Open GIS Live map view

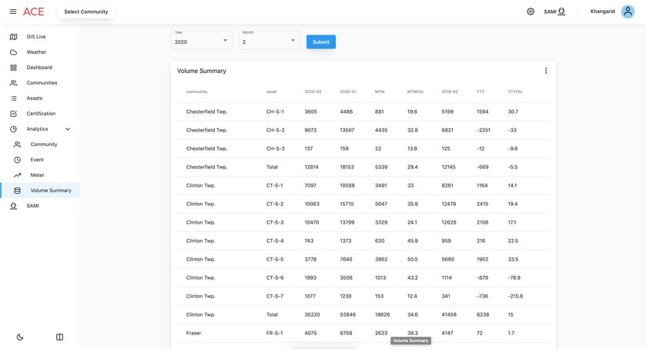tap(36, 37)
